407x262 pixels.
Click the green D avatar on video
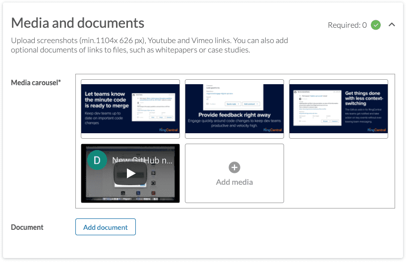pos(97,160)
